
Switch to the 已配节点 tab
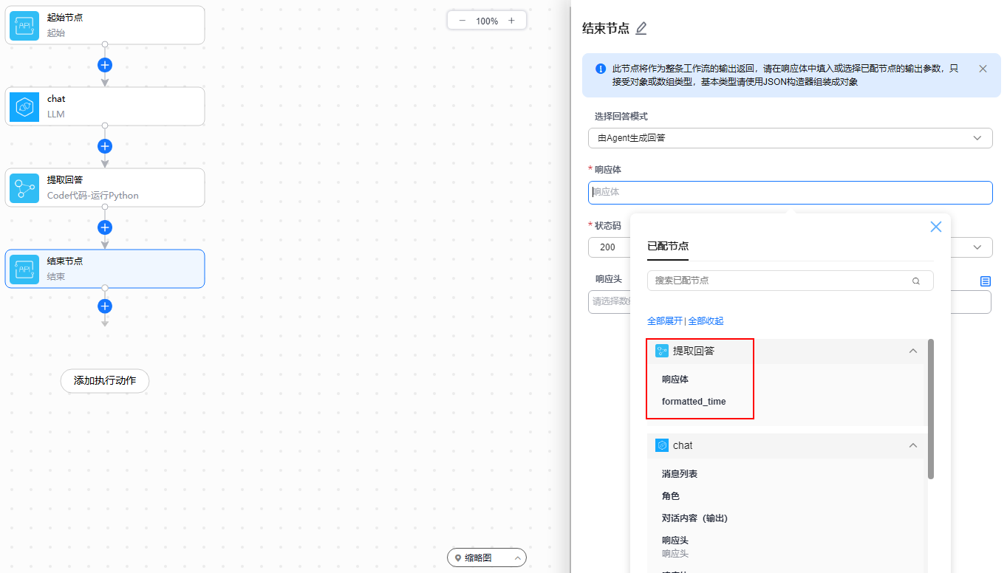coord(668,247)
